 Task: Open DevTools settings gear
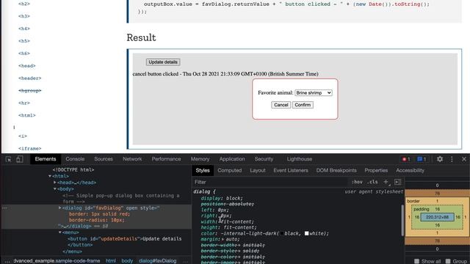click(440, 159)
